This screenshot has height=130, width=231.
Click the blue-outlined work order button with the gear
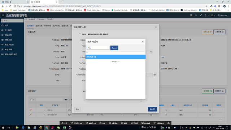[x=219, y=32]
